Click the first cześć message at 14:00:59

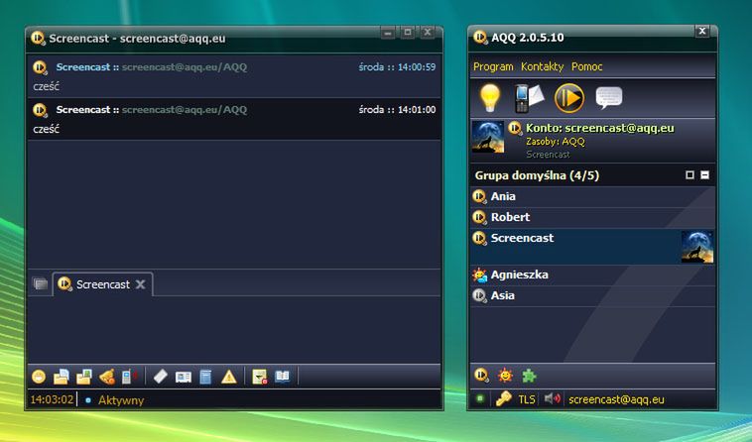[x=46, y=86]
